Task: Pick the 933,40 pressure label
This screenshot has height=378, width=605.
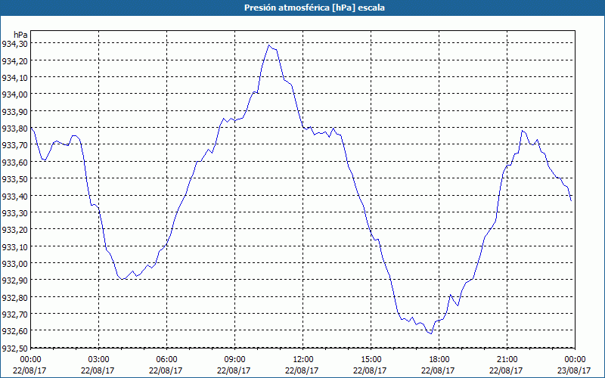Action: pyautogui.click(x=15, y=196)
